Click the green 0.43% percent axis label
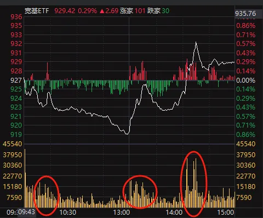This screenshot has width=263, height=218. tap(245, 107)
